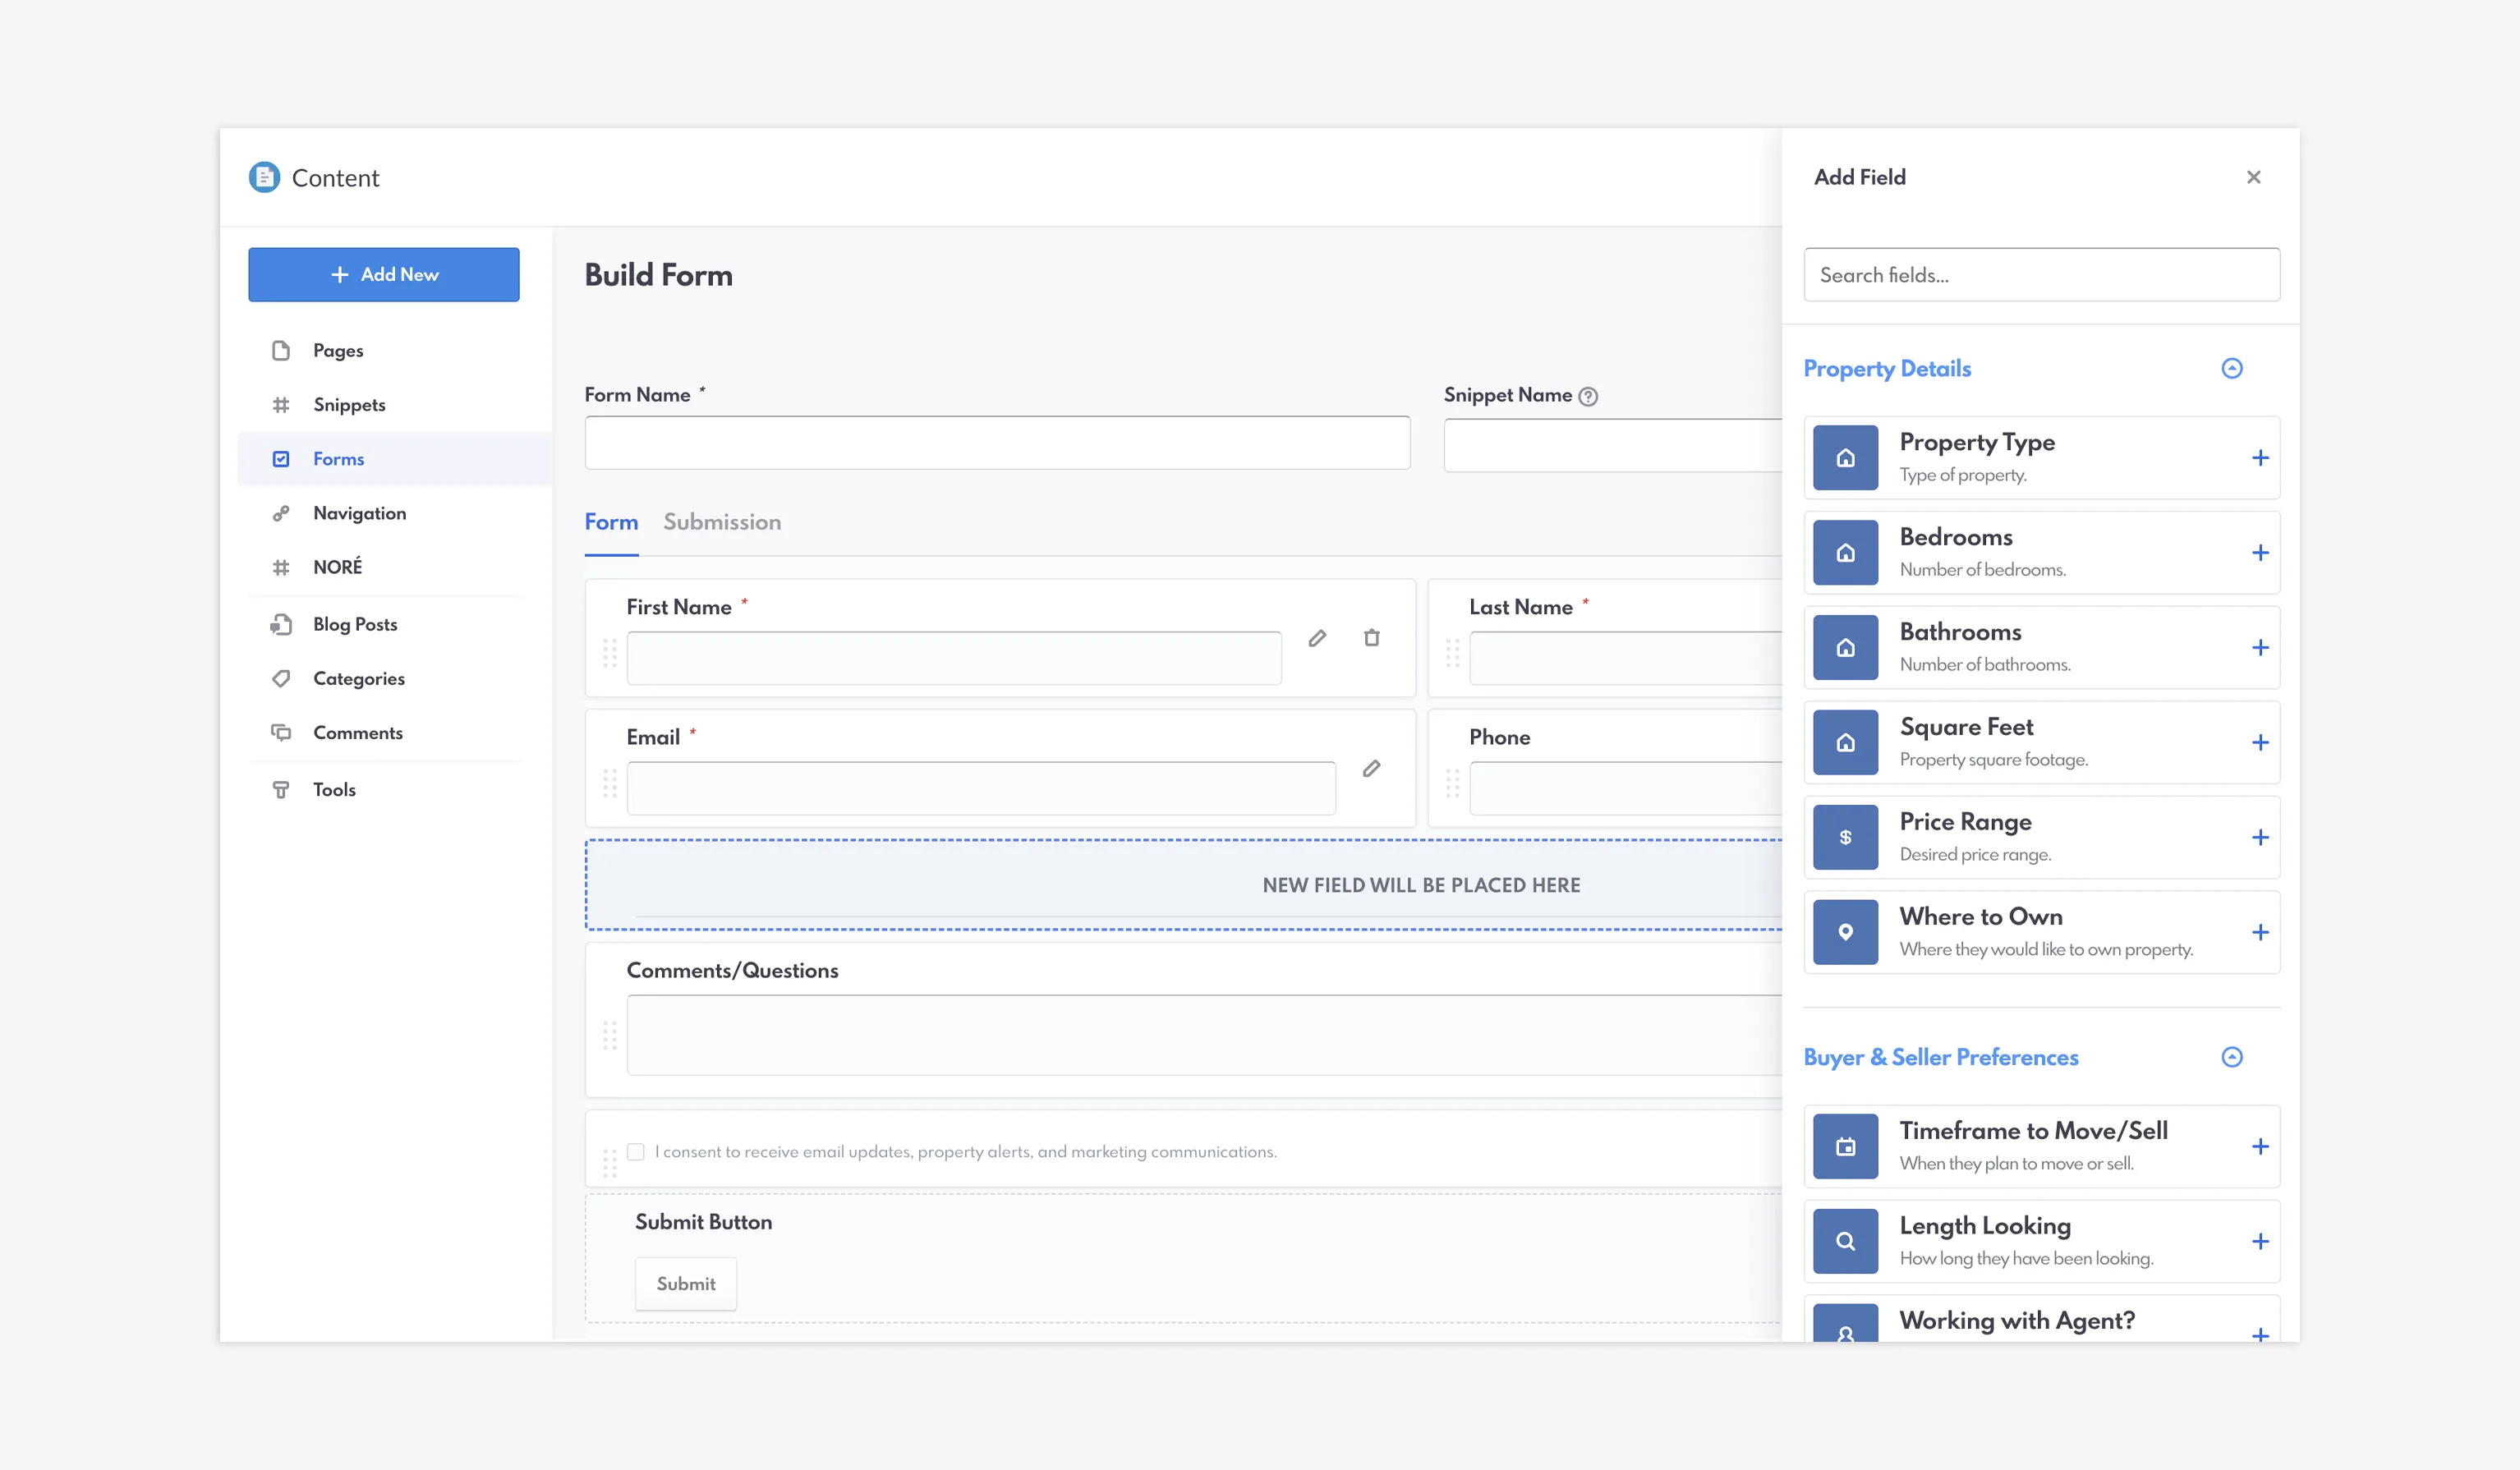The image size is (2520, 1470).
Task: Add the Where to Own field with plus
Action: [2260, 933]
